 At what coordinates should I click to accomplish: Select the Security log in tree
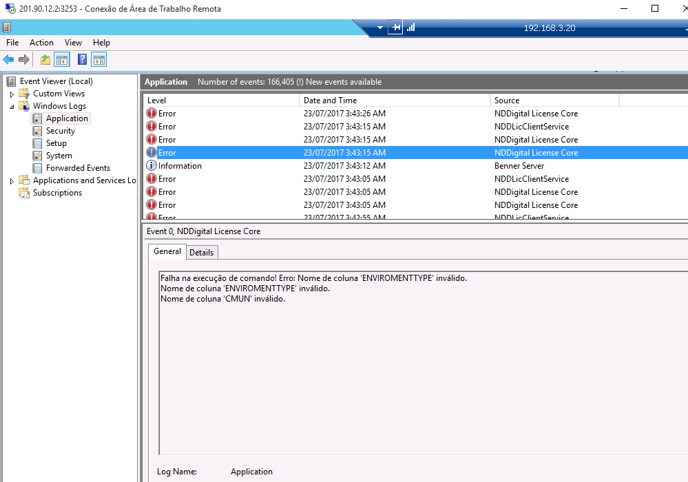60,131
